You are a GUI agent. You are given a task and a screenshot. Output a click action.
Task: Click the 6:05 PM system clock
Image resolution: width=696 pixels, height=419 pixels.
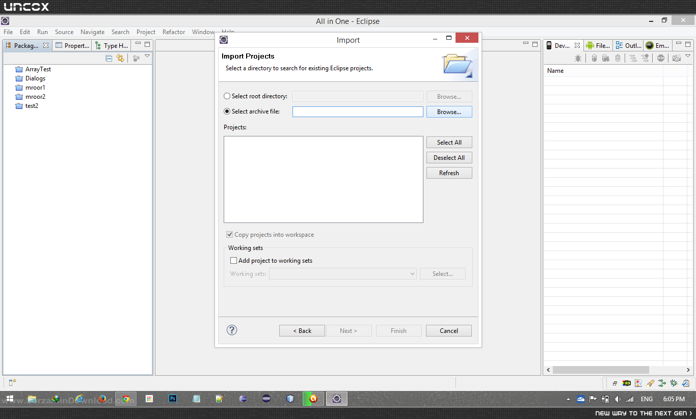click(674, 399)
